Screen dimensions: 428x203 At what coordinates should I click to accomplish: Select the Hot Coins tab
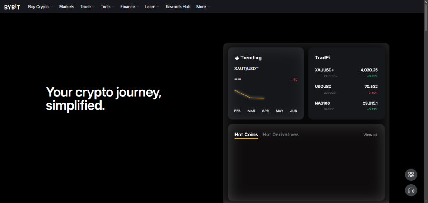pos(246,134)
